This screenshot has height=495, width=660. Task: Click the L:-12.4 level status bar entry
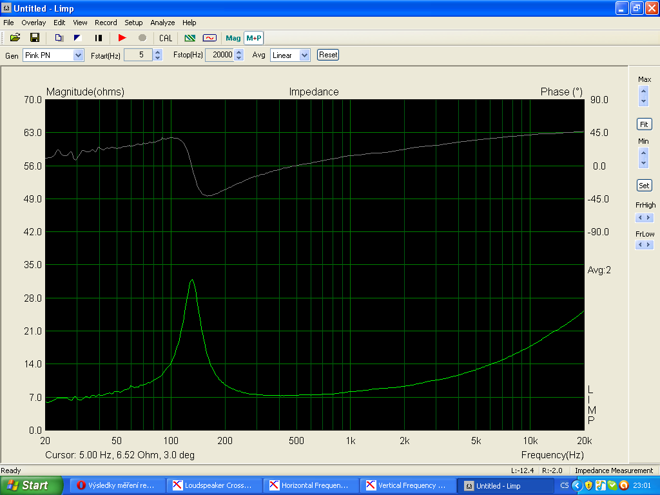(522, 471)
